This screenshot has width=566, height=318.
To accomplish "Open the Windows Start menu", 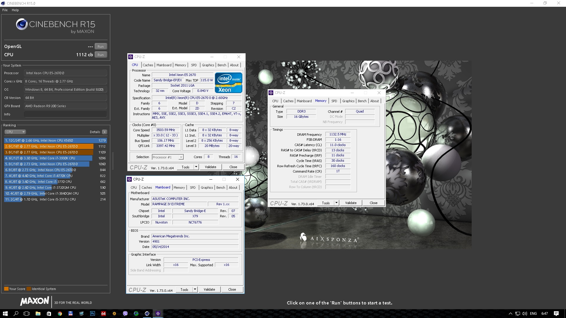I will 5,314.
